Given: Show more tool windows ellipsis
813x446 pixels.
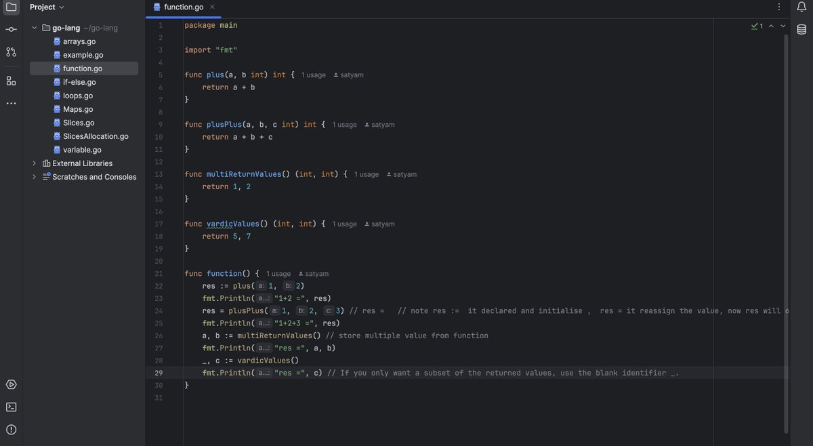Looking at the screenshot, I should pyautogui.click(x=11, y=103).
